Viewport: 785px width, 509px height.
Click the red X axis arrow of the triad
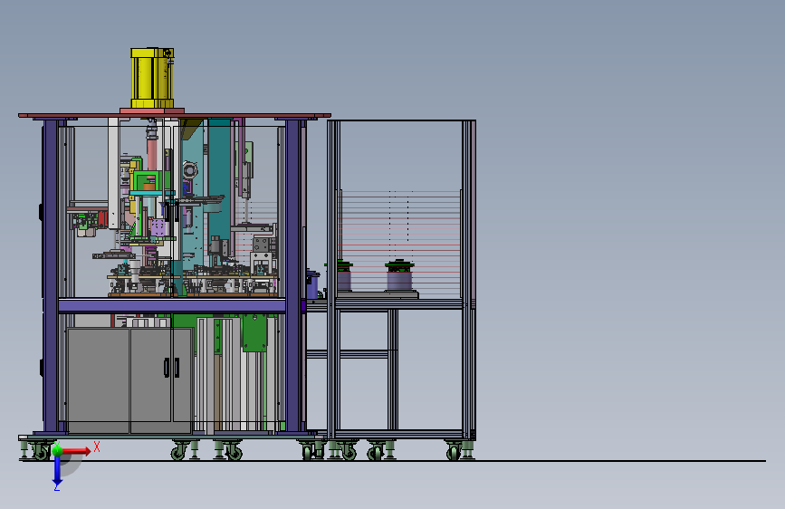[76, 451]
